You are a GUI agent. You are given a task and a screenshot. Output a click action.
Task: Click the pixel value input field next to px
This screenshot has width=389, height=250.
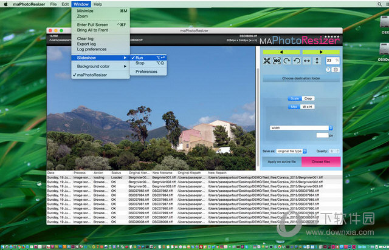pyautogui.click(x=322, y=135)
